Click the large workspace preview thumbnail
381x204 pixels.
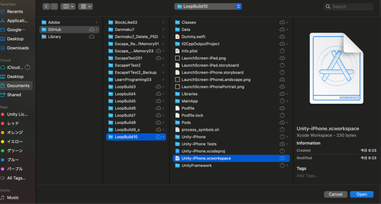[337, 68]
